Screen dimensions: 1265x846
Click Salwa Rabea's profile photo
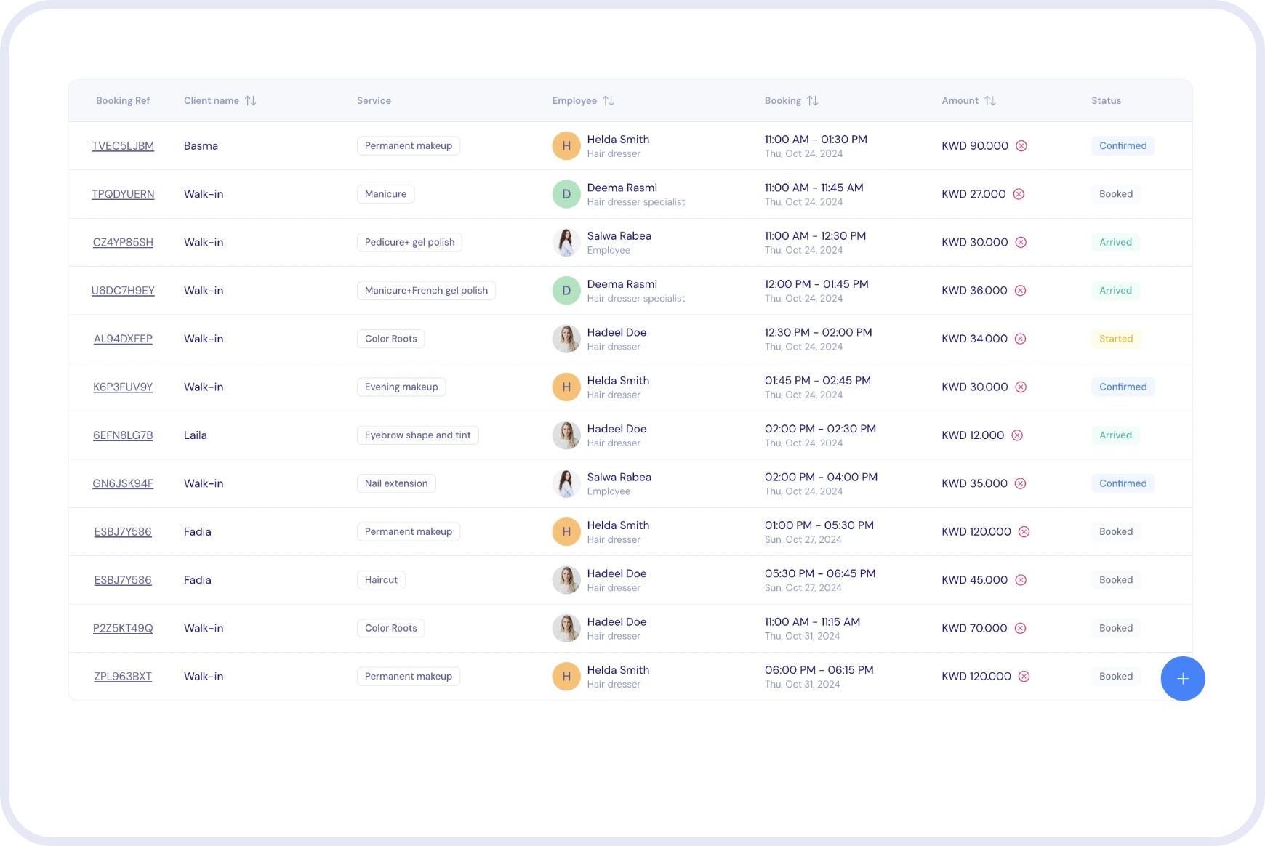[x=566, y=242]
